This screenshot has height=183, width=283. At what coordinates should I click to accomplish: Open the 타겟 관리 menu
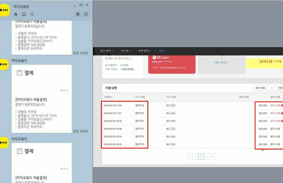coord(145,51)
